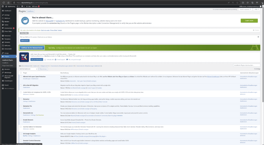This screenshot has height=145, width=264.
Task: Deactivate the All-in-One WP Migration plugin
Action: pos(26,88)
